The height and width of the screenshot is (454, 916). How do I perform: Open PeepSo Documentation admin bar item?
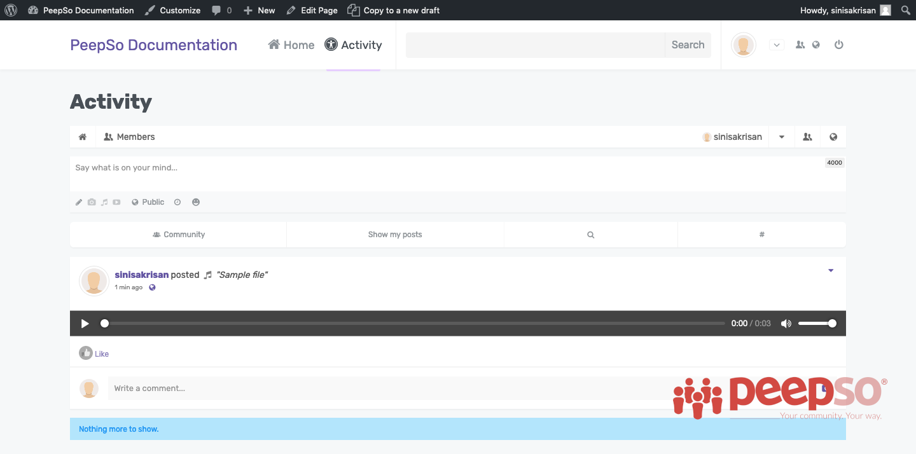click(81, 10)
